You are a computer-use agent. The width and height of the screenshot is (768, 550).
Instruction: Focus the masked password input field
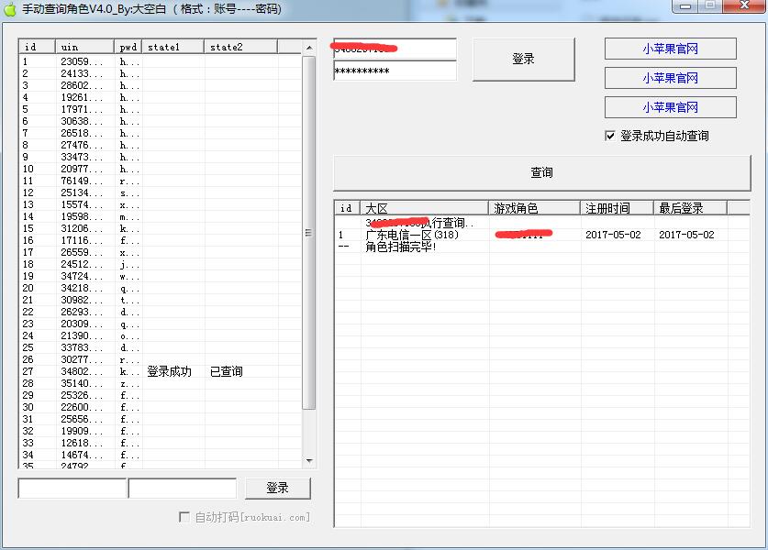[x=395, y=71]
